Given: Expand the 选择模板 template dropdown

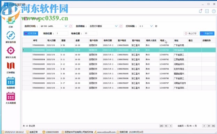Looking at the screenshot, I should tap(116, 26).
